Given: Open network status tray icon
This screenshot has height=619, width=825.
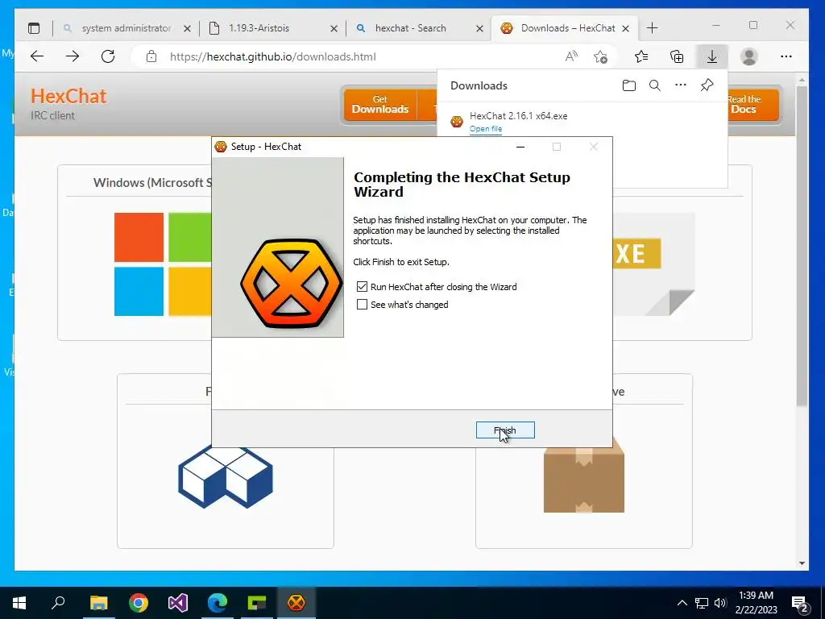Looking at the screenshot, I should point(702,603).
